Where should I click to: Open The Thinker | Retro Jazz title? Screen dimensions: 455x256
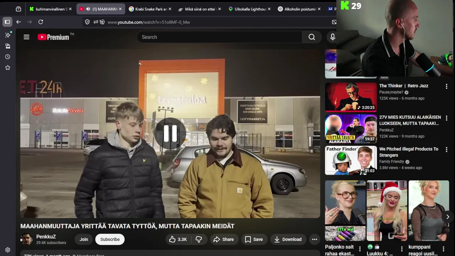pos(403,86)
